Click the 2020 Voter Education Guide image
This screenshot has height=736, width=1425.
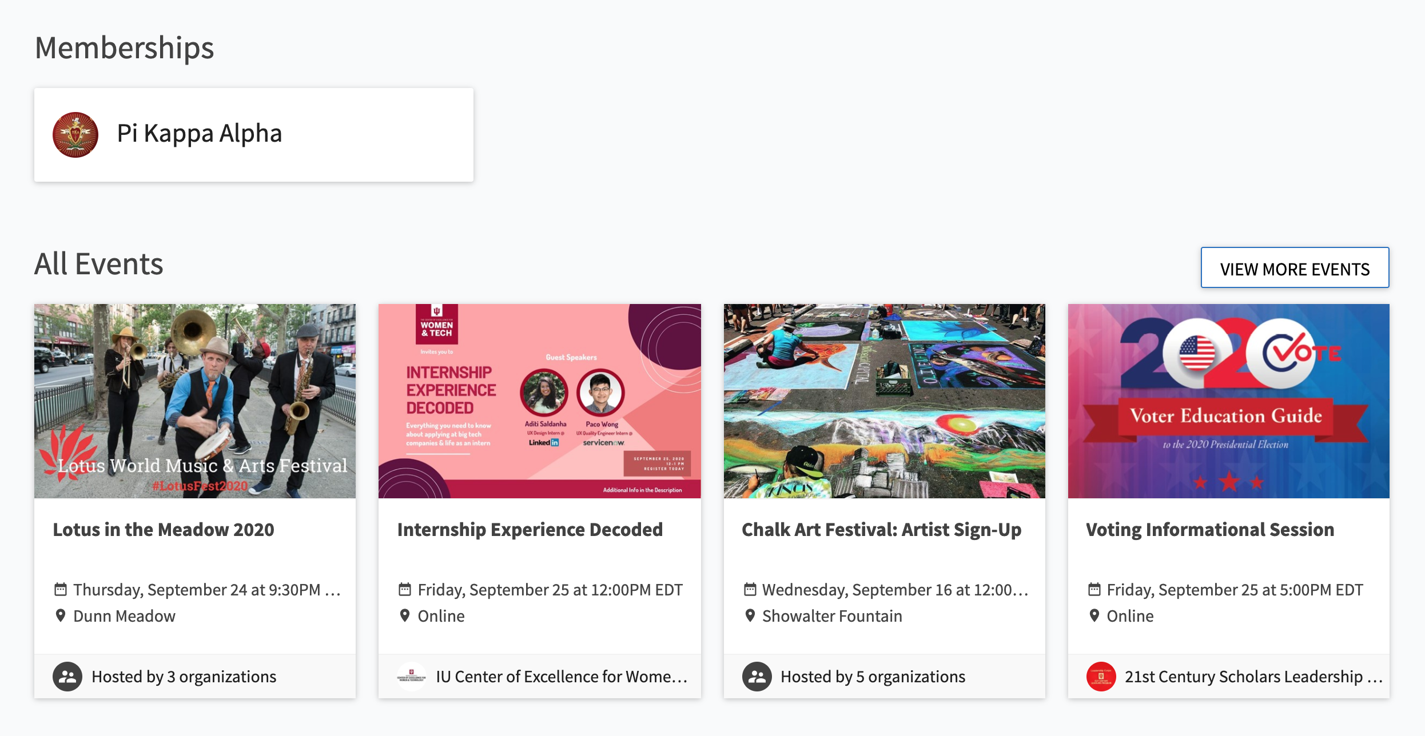click(x=1229, y=401)
